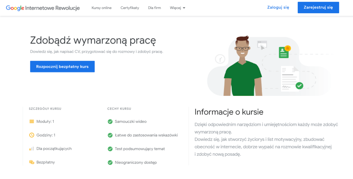Image resolution: width=353 pixels, height=179 pixels.
Task: Click the Google Internetowe Rewolucje logo
Action: click(x=43, y=8)
